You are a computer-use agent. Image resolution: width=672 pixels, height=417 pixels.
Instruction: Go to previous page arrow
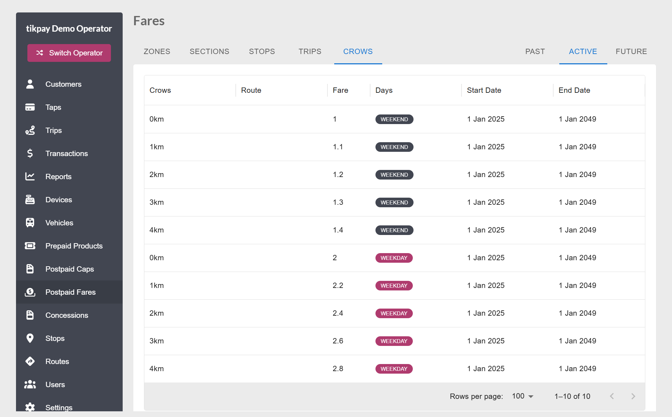click(x=612, y=396)
